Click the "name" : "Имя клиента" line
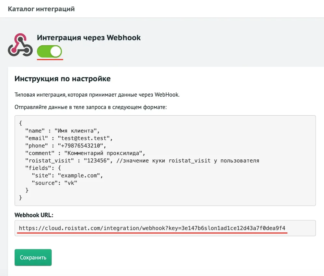 tap(63, 131)
